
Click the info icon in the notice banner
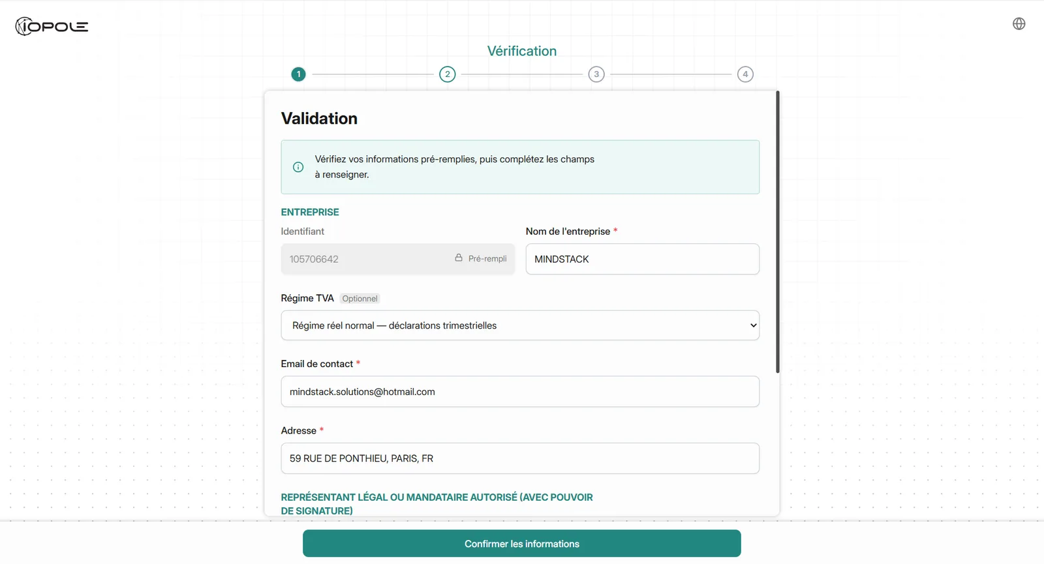click(x=298, y=167)
